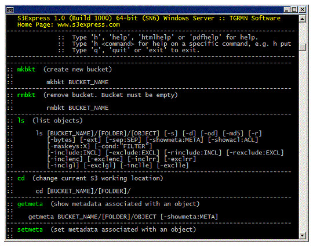Screen dimensions: 313x248
Task: Click the "Type 'q', 'quit' or 'exit'" line
Action: pos(136,50)
